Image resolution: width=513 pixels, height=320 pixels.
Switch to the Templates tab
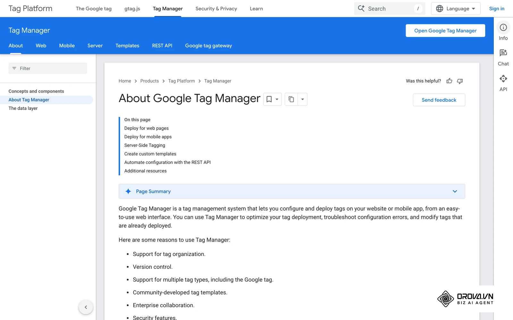pyautogui.click(x=127, y=46)
